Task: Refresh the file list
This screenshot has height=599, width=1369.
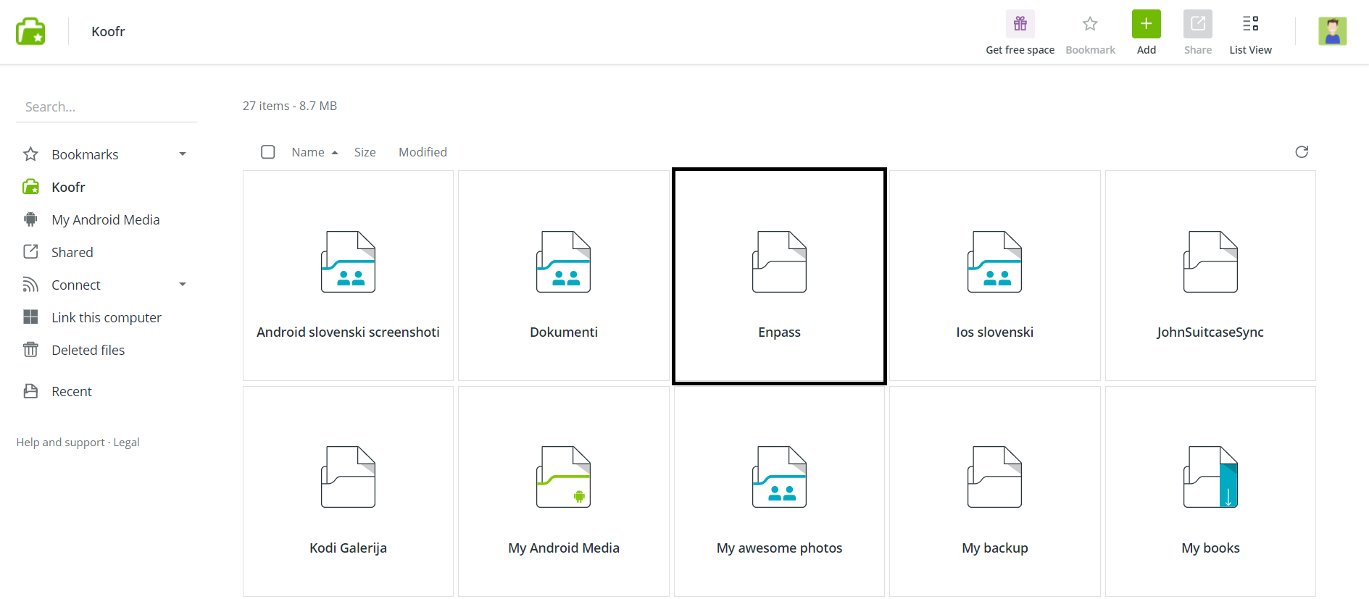Action: click(1302, 151)
